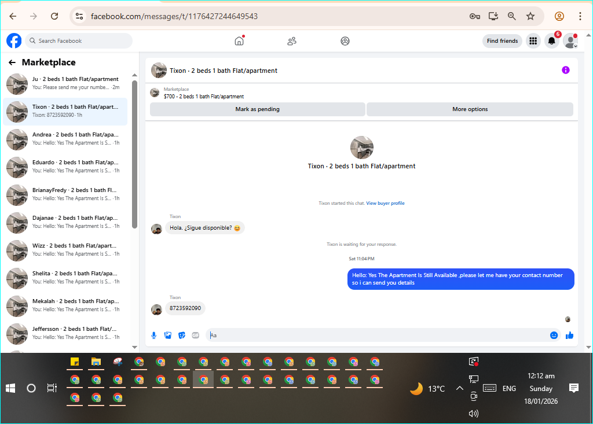
Task: Click Mark as pending button
Action: [258, 109]
